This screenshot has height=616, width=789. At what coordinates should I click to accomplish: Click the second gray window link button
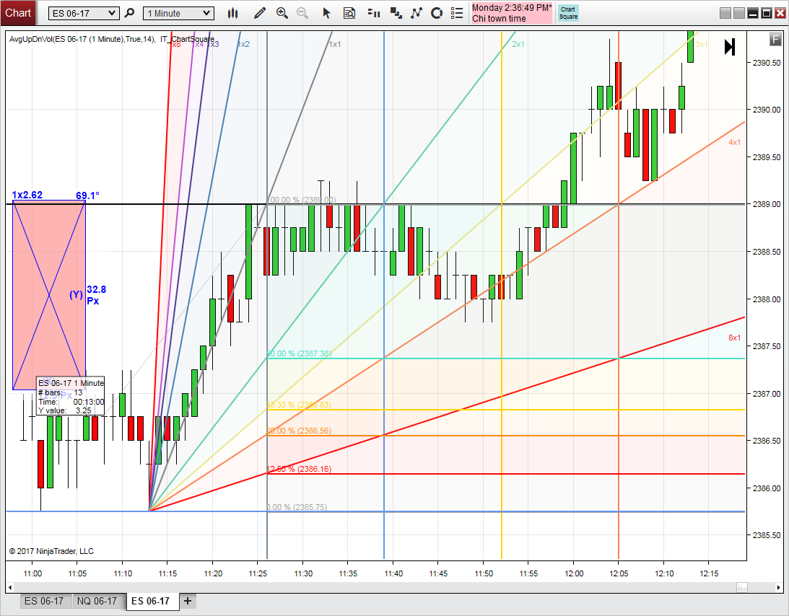coord(738,13)
